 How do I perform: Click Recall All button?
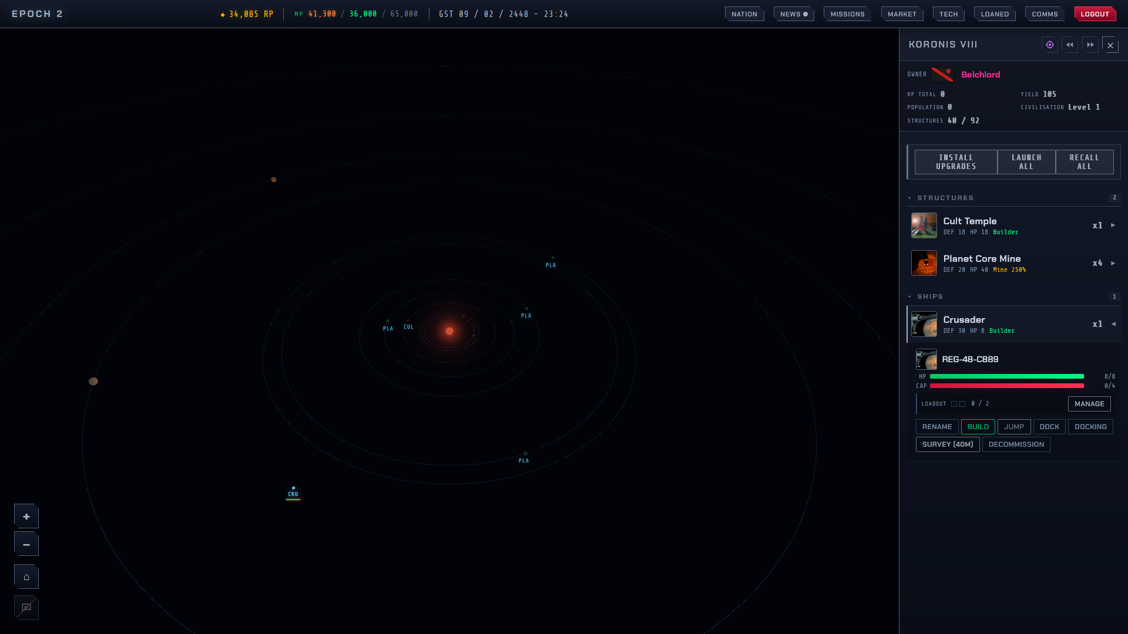point(1085,162)
